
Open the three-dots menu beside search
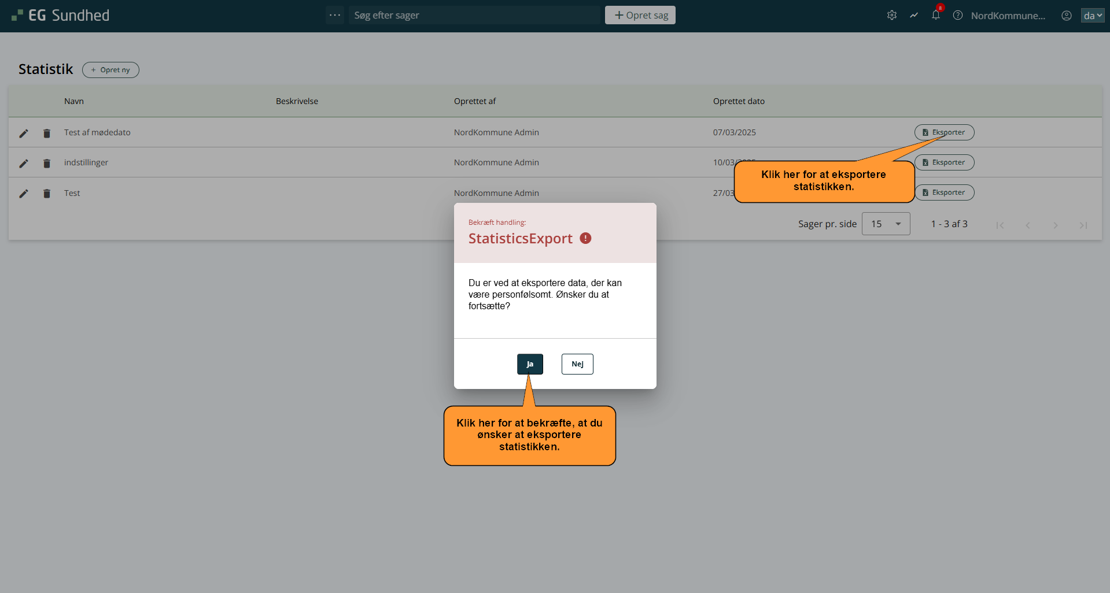tap(334, 15)
